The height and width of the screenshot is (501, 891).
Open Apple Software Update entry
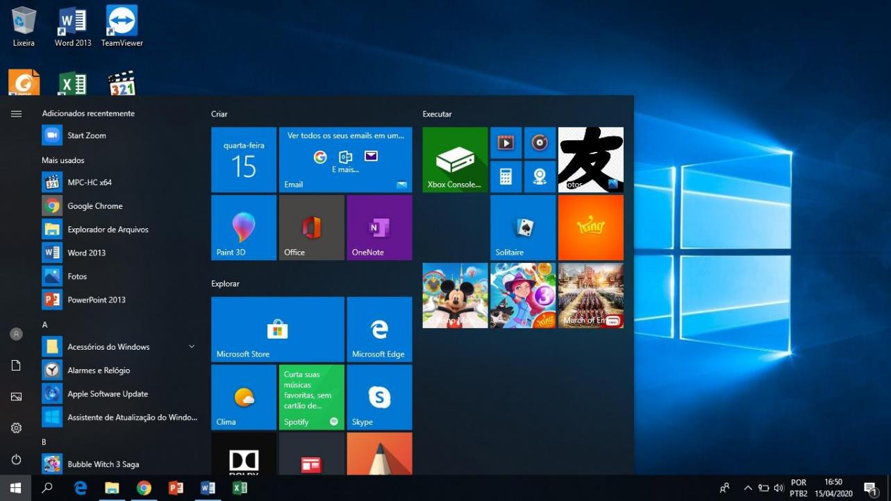119,394
